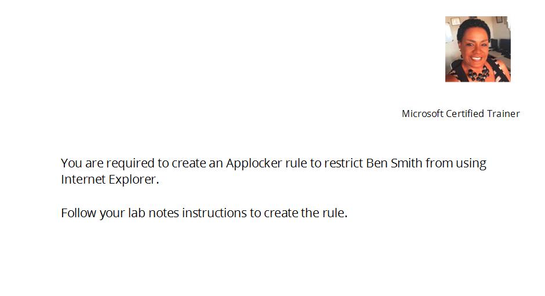The height and width of the screenshot is (296, 545).
Task: Click the word 'Certified' in the caption
Action: pyautogui.click(x=465, y=114)
